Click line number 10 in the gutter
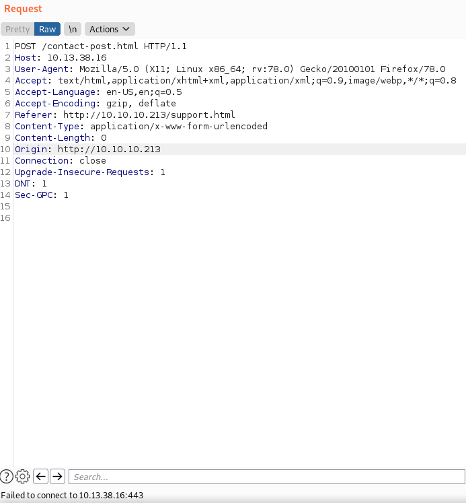Image resolution: width=466 pixels, height=503 pixels. coord(5,149)
